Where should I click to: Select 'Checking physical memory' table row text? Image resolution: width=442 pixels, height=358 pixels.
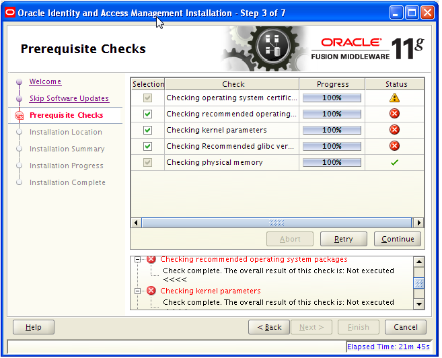215,162
